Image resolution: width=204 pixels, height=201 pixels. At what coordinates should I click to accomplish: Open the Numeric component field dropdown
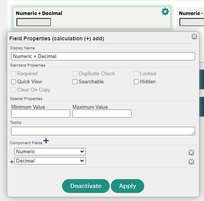point(50,151)
